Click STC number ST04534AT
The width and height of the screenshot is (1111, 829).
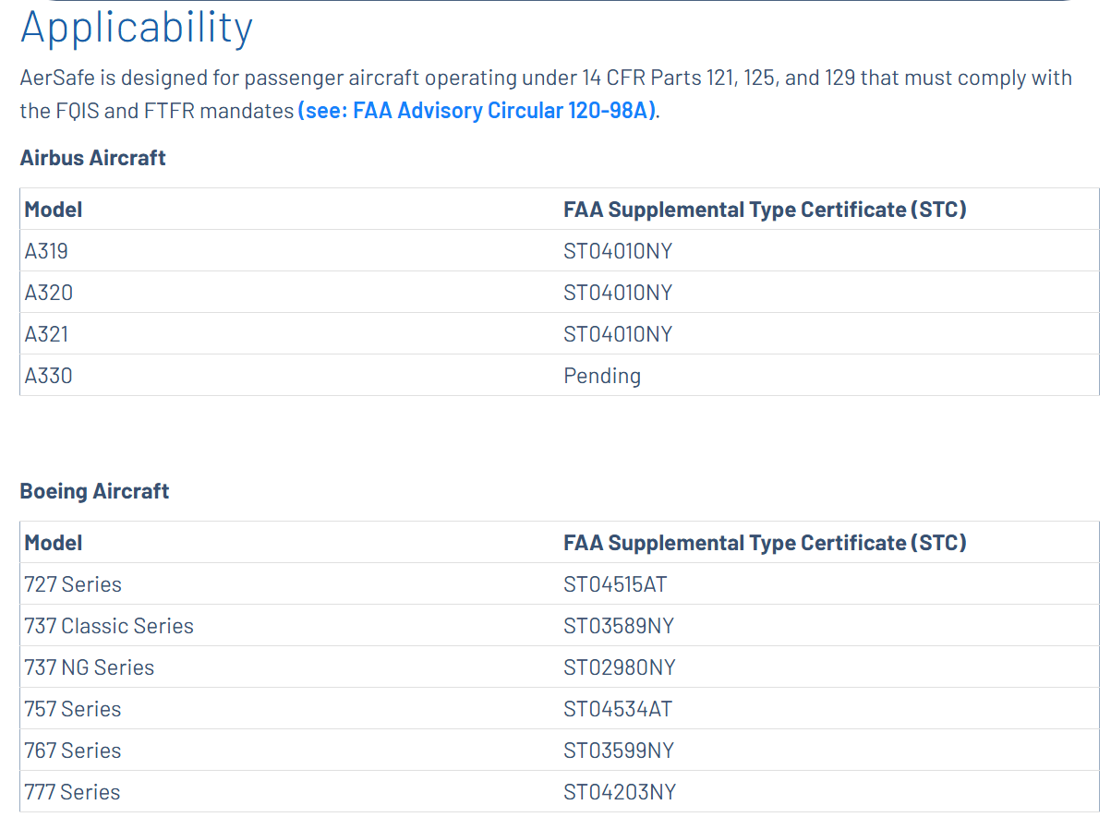pyautogui.click(x=617, y=709)
